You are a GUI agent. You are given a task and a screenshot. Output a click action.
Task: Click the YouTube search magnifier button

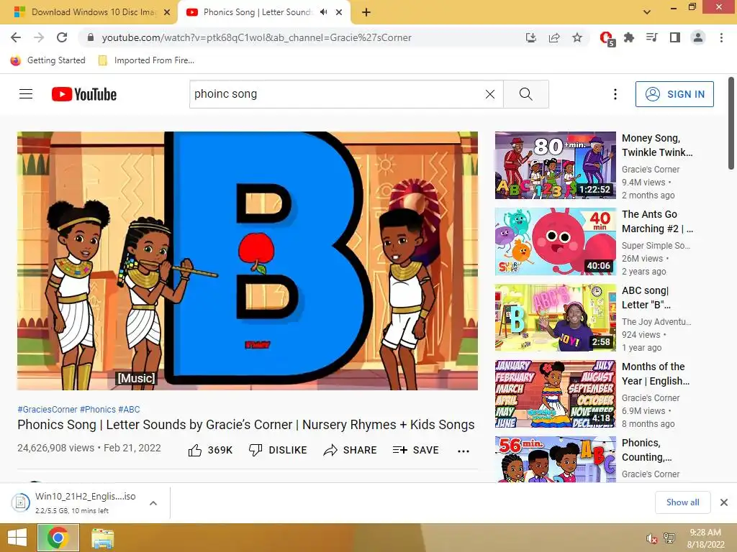tap(526, 94)
